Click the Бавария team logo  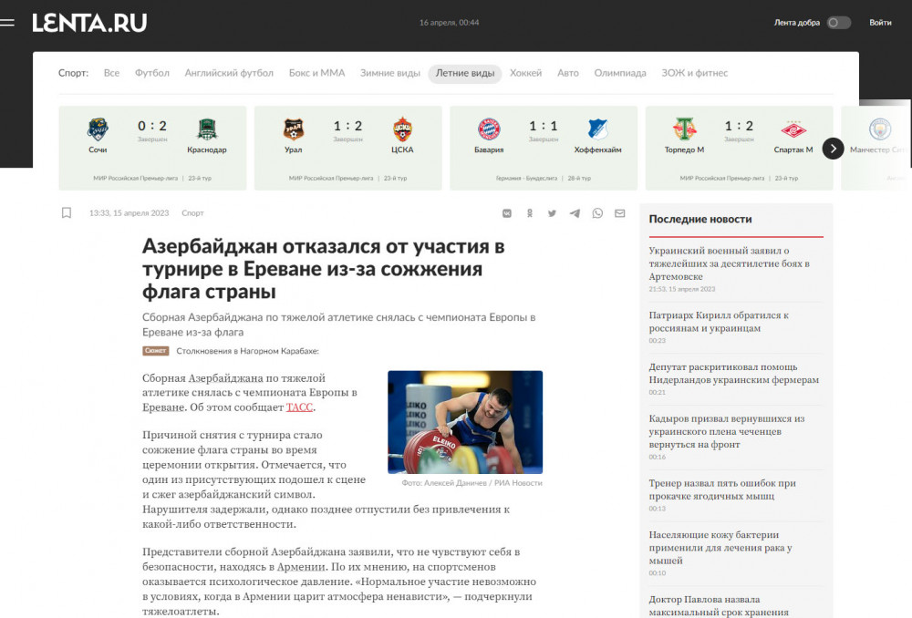coord(489,129)
